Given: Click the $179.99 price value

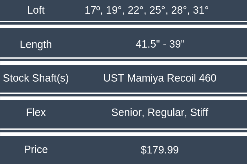Looking at the screenshot, I should point(160,150).
